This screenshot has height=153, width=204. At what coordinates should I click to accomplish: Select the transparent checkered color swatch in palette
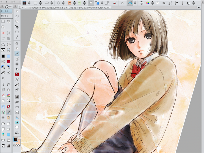tap(17, 145)
